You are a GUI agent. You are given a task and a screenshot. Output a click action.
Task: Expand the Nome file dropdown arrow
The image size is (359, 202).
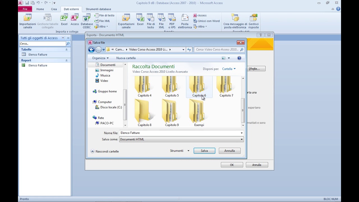pos(241,133)
